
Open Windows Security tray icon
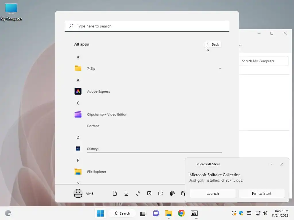click(x=241, y=213)
